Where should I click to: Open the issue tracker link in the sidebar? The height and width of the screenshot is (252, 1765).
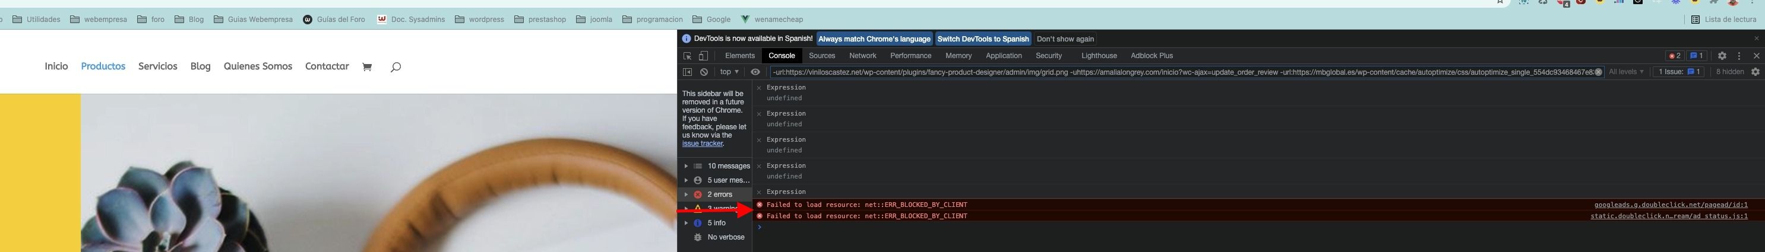tap(703, 144)
